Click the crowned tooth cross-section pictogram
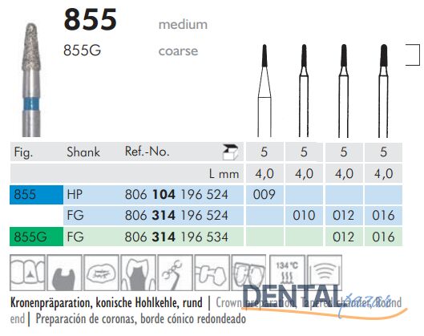The width and height of the screenshot is (424, 336). (x=138, y=273)
